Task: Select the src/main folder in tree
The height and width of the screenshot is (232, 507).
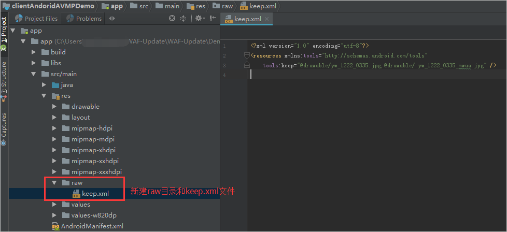Action: click(59, 74)
